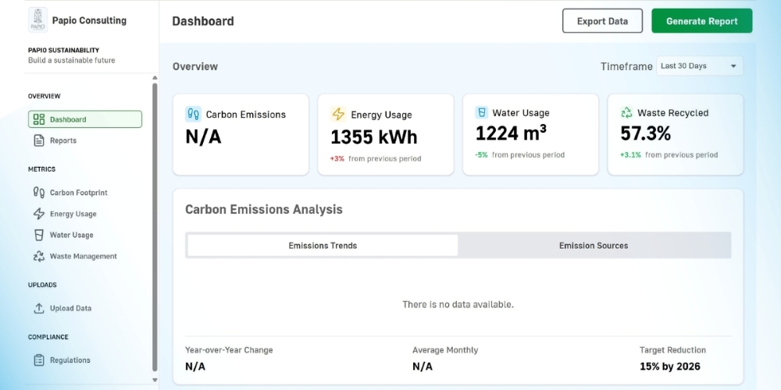Click the Waste Management recycle icon in sidebar
Screen dimensions: 781x390
point(39,256)
